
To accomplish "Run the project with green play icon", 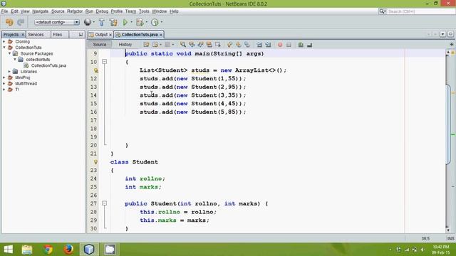I will (125, 22).
